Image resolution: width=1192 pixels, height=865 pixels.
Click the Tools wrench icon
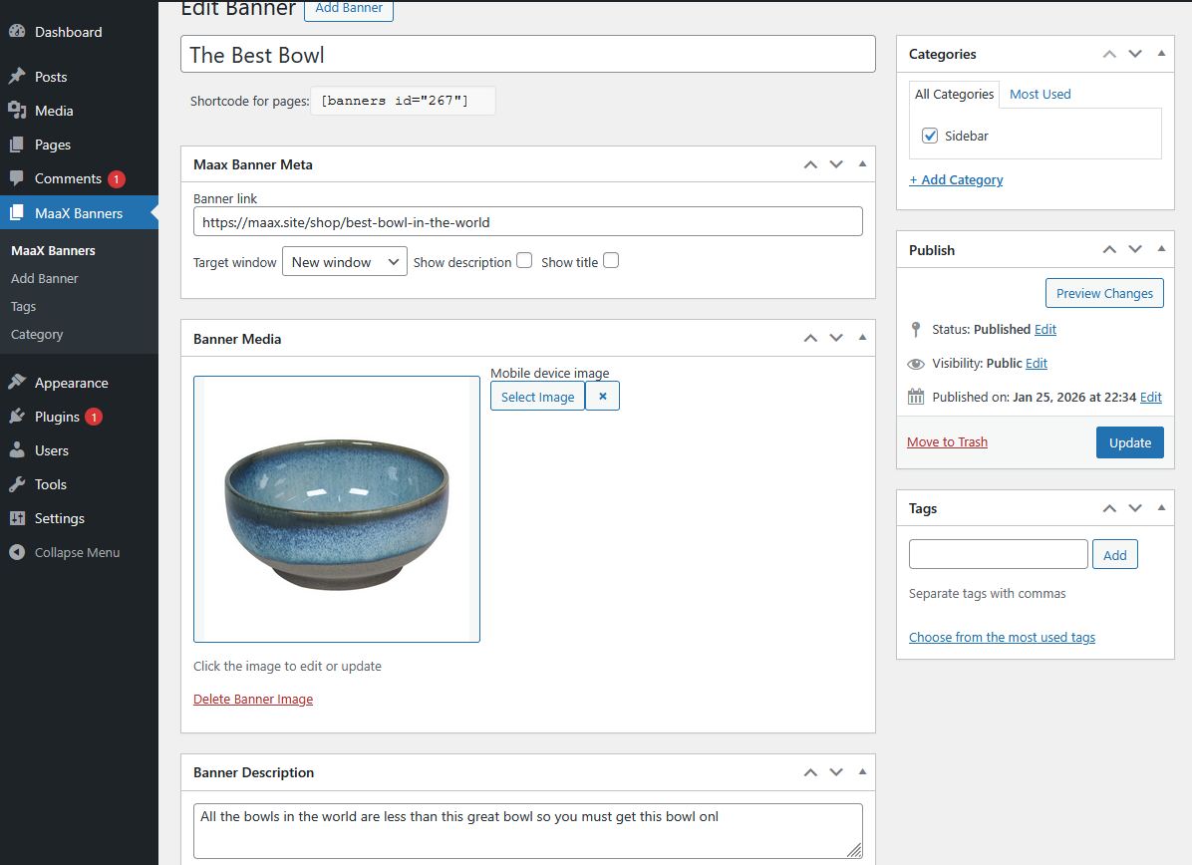17,484
